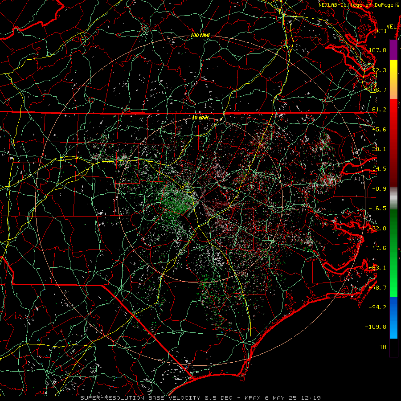Screen dimensions: 401x401
Task: Select the -78.7 value on velocity scale
Action: pyautogui.click(x=377, y=288)
